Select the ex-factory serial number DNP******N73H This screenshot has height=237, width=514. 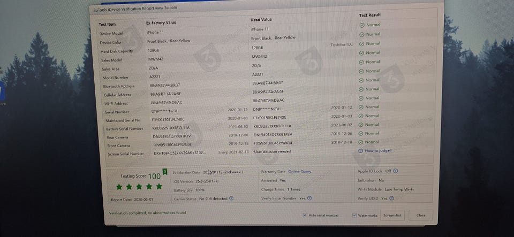point(165,111)
